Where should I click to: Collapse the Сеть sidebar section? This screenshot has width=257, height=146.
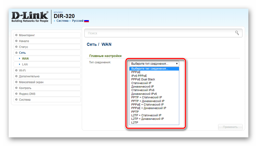pyautogui.click(x=47, y=53)
